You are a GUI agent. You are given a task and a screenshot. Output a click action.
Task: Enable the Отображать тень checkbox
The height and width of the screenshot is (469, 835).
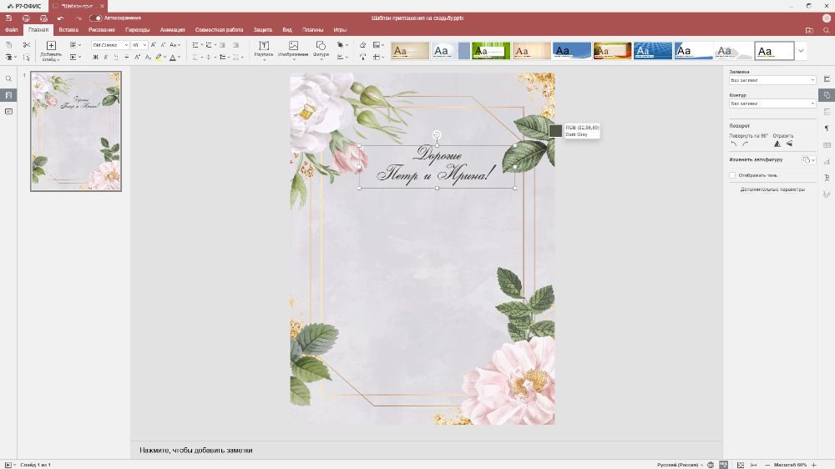coord(732,175)
